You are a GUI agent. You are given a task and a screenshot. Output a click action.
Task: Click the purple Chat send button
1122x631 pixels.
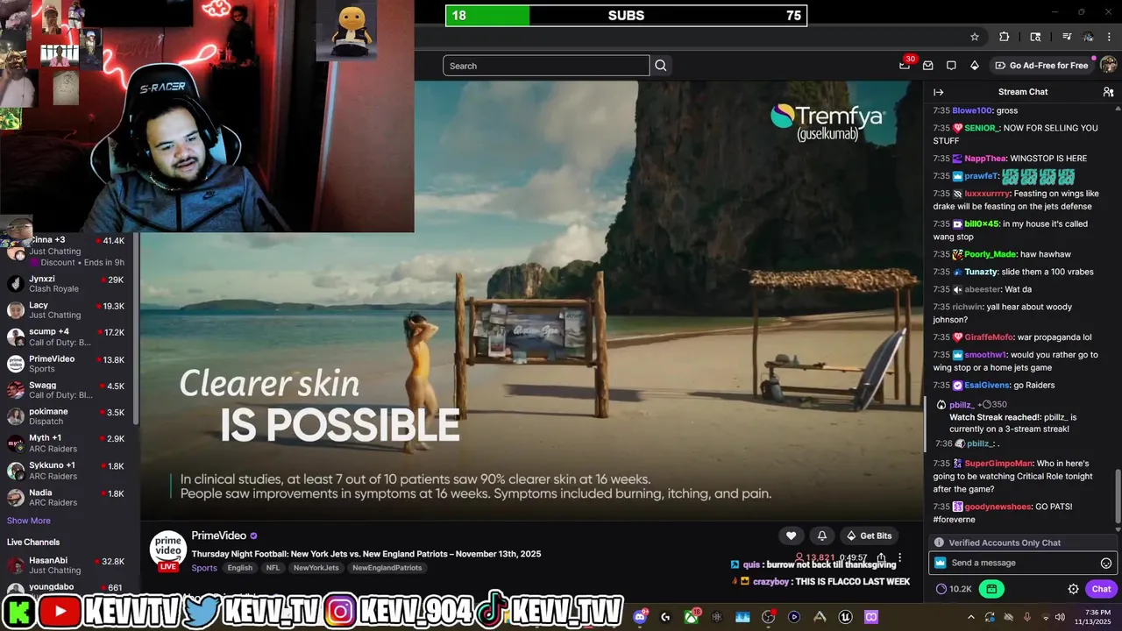(x=1101, y=589)
